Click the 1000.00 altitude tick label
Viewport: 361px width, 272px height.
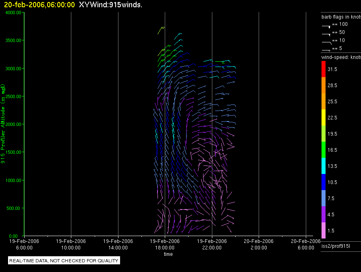point(13,180)
